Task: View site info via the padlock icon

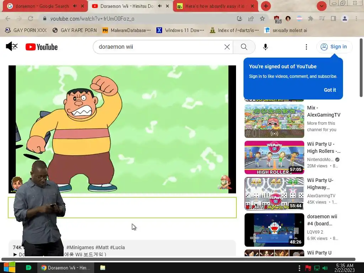Action: [x=45, y=18]
